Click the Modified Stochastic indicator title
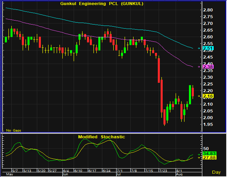This screenshot has width=227, height=177. [x=102, y=137]
